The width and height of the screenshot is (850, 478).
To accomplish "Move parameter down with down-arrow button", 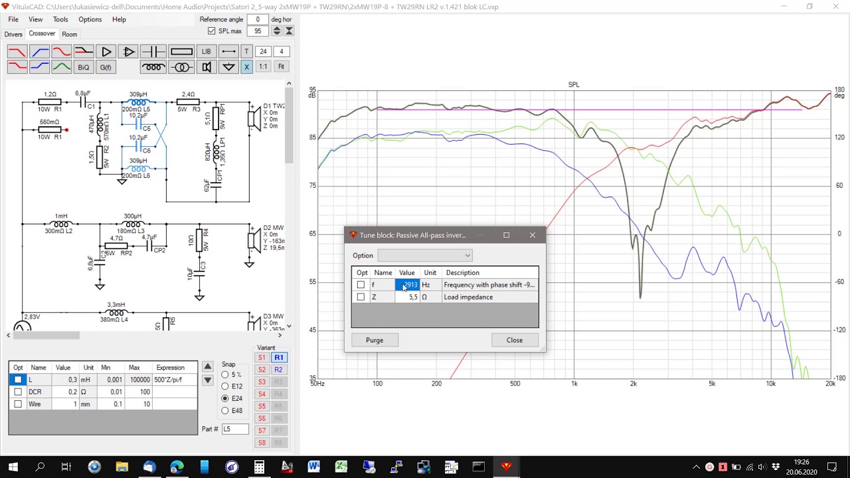I will (x=208, y=380).
